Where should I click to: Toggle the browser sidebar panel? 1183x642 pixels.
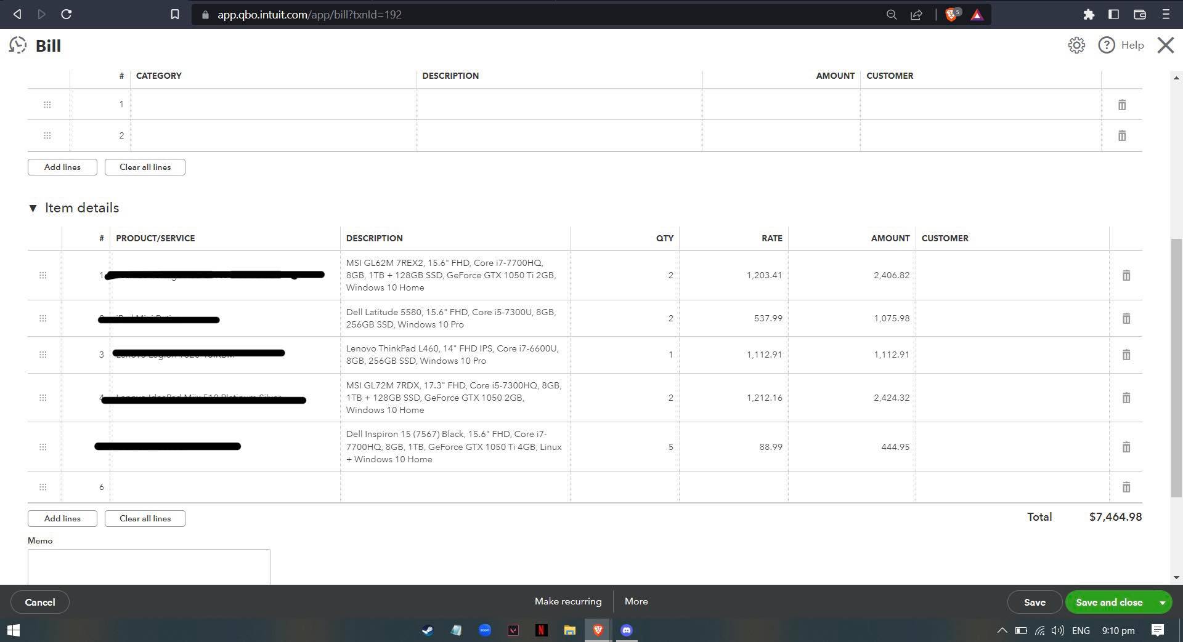pyautogui.click(x=1113, y=14)
